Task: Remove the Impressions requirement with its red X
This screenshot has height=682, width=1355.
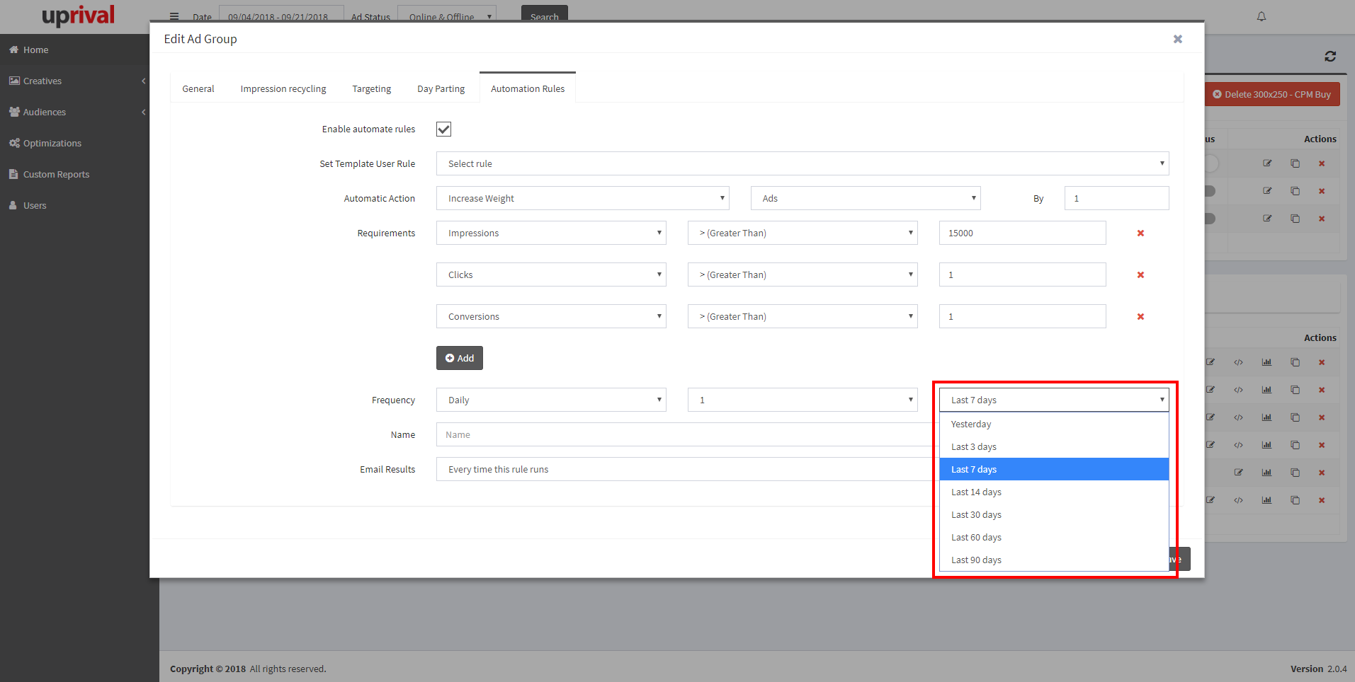Action: (x=1140, y=233)
